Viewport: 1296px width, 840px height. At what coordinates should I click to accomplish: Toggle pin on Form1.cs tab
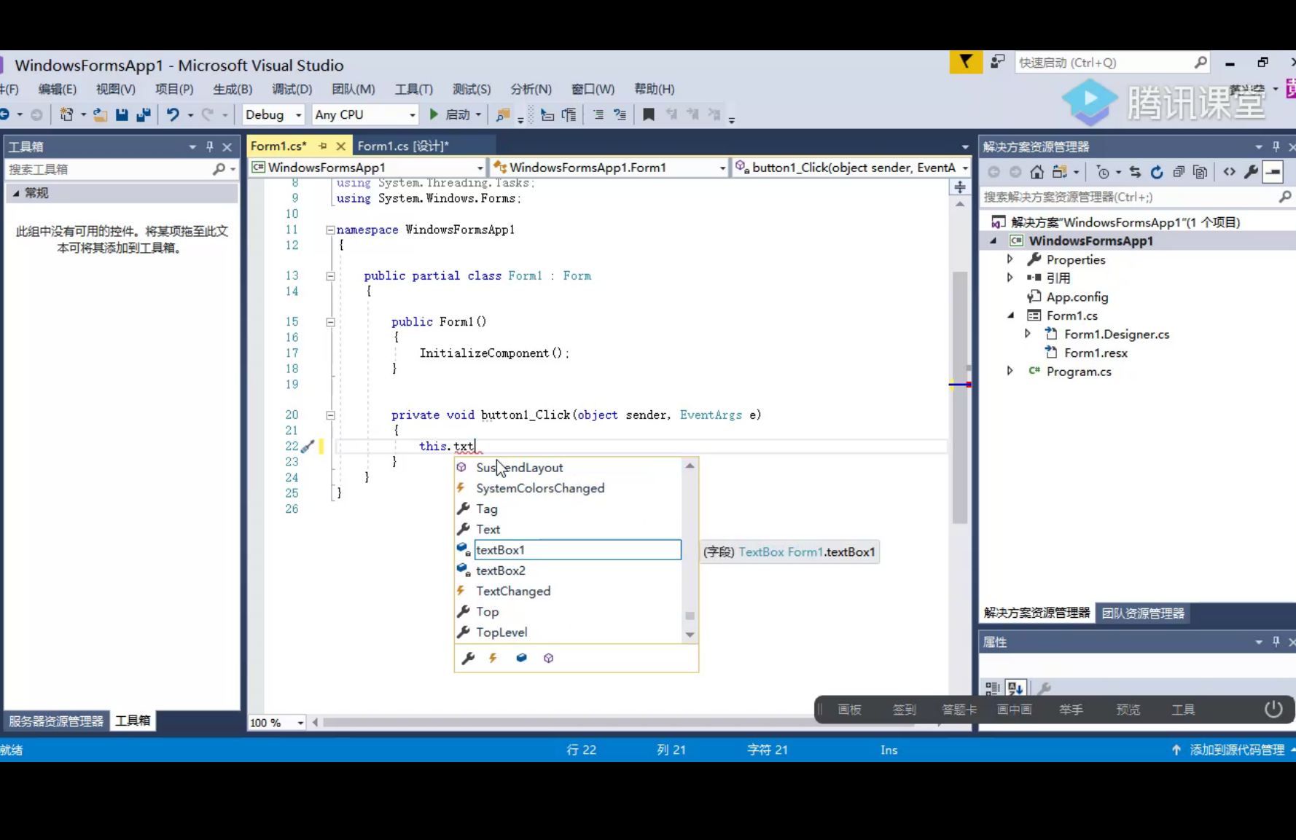click(x=323, y=146)
